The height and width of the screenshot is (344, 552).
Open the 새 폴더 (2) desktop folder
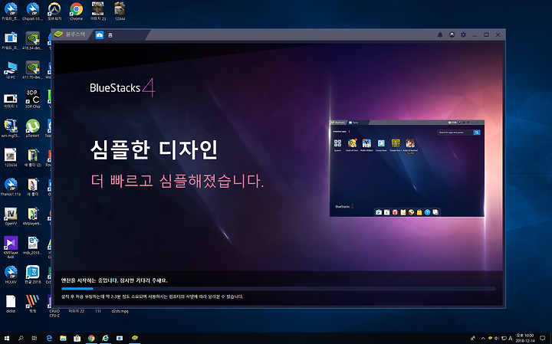tap(33, 158)
